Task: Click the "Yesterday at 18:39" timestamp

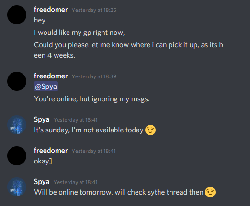Action: pyautogui.click(x=94, y=76)
